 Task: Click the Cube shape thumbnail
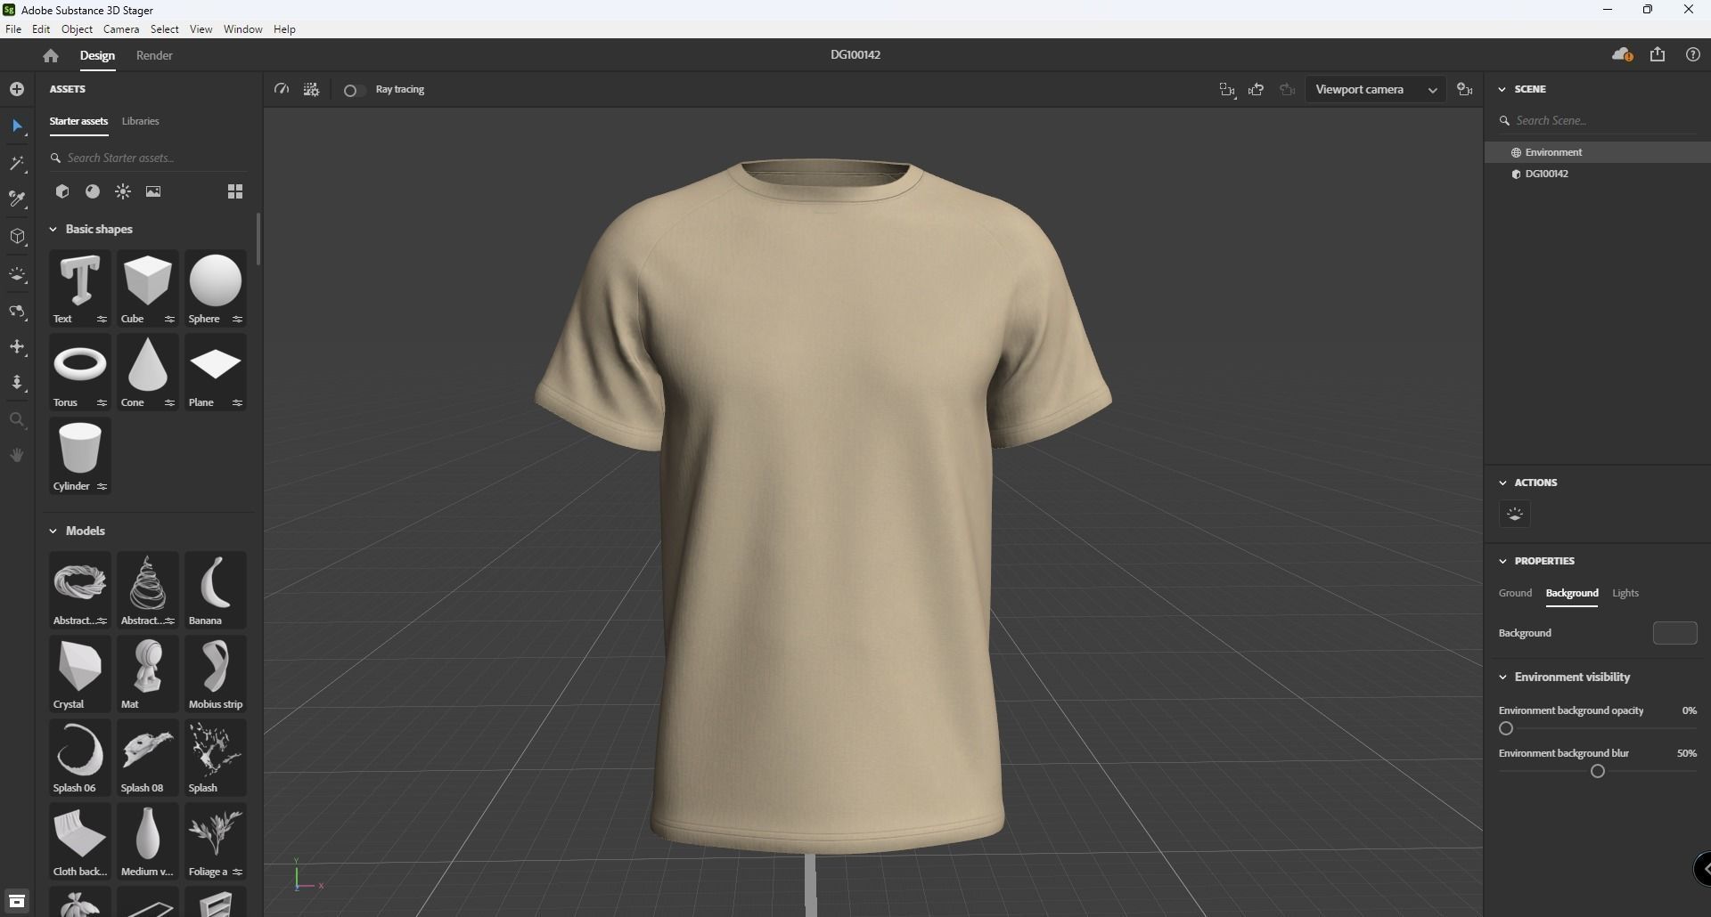point(148,288)
